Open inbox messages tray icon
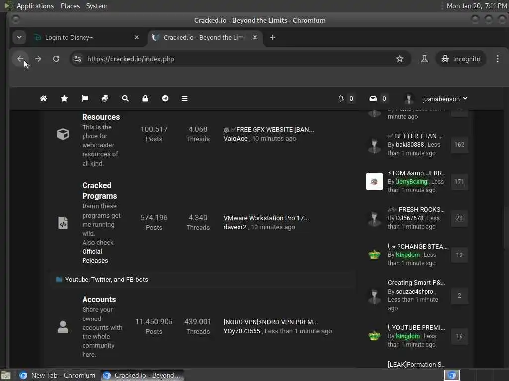The image size is (509, 381). [x=373, y=99]
